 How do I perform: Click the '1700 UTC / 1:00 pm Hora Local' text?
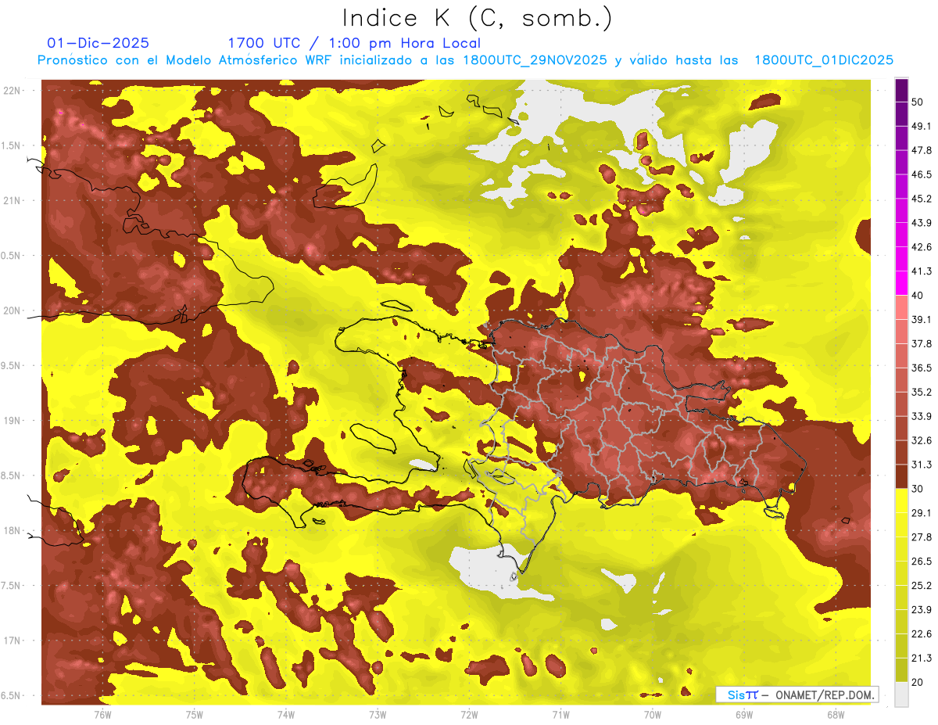click(x=354, y=43)
